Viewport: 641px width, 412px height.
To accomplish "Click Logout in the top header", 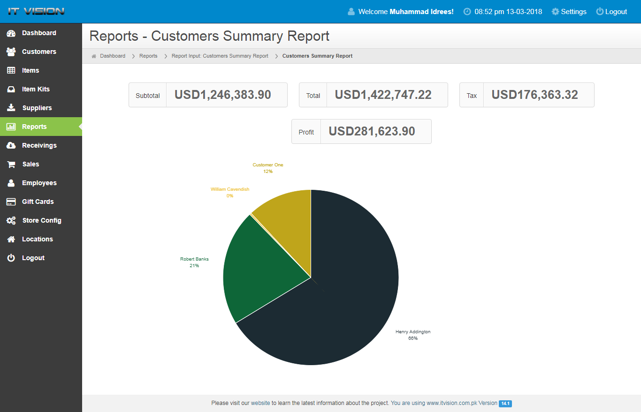I will point(611,12).
